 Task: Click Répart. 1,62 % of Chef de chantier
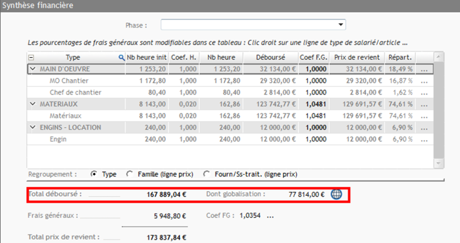(x=403, y=93)
